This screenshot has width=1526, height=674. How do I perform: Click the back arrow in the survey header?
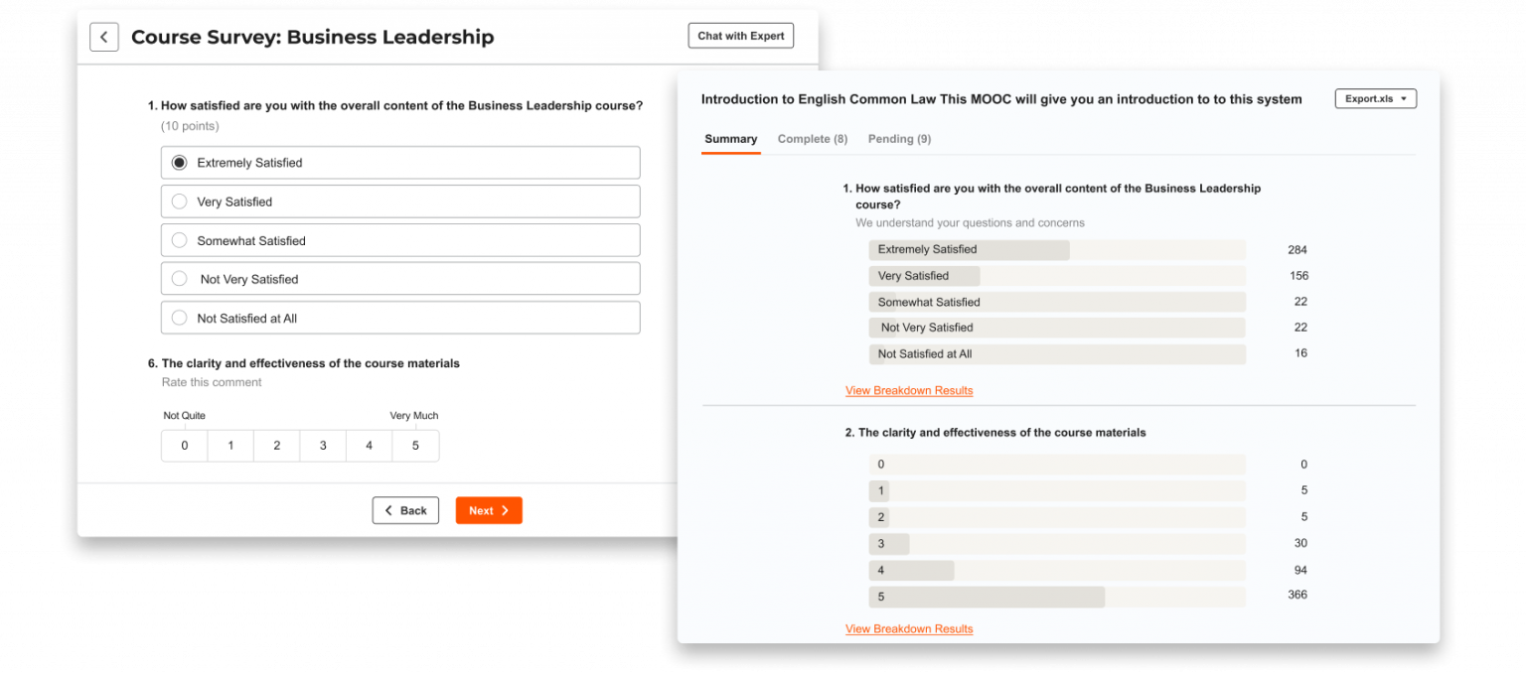[103, 36]
